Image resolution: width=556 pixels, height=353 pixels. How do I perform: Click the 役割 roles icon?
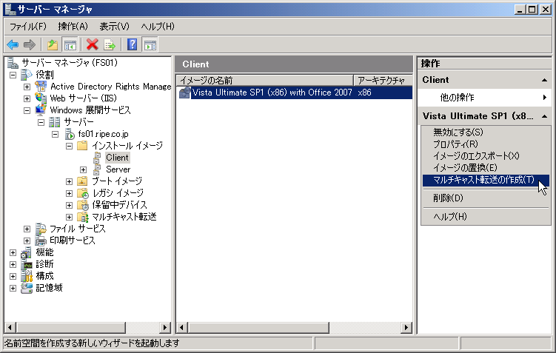27,75
